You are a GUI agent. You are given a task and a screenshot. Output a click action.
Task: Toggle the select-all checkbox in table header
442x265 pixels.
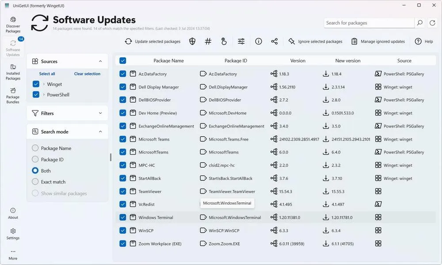122,60
